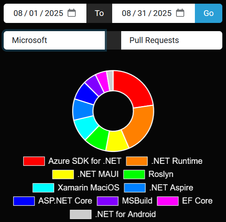Click the 'Roslyn' legend label
Image resolution: width=226 pixels, height=222 pixels.
(x=161, y=174)
